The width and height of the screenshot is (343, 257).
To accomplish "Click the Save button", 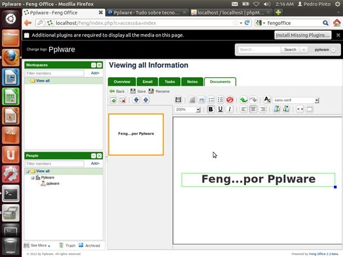I will coord(138,92).
